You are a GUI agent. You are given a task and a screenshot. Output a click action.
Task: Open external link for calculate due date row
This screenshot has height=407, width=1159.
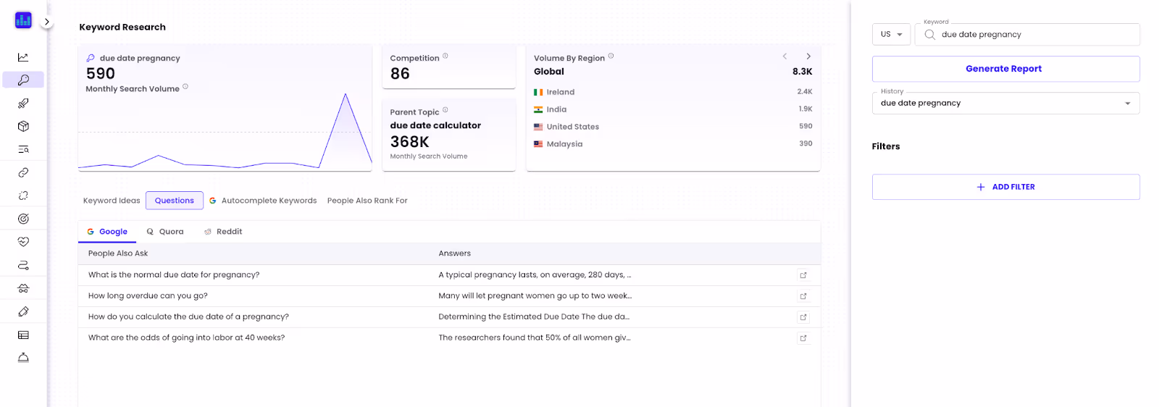pyautogui.click(x=803, y=317)
